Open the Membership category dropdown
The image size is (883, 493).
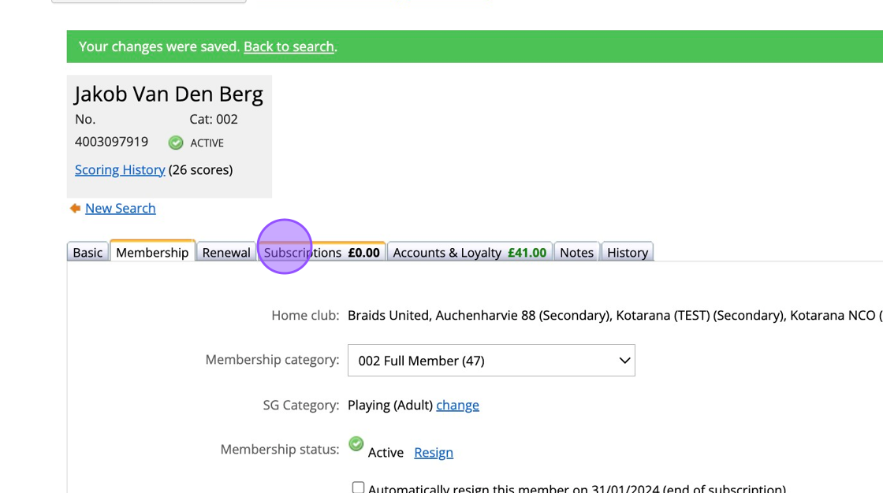point(491,361)
